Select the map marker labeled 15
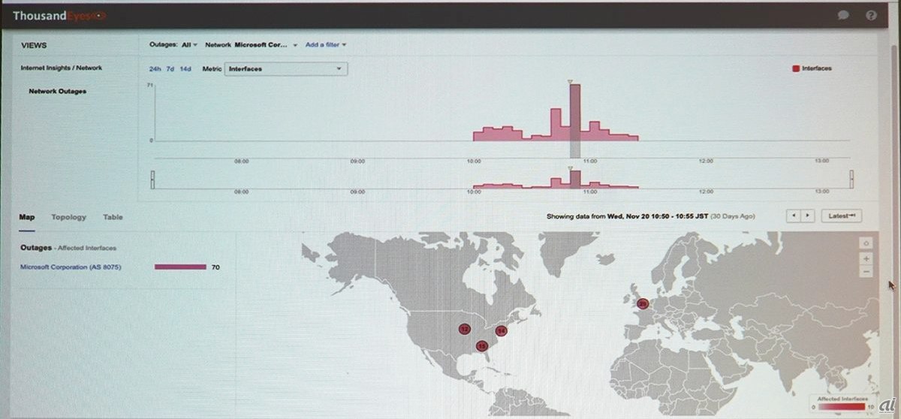This screenshot has width=901, height=419. 482,345
